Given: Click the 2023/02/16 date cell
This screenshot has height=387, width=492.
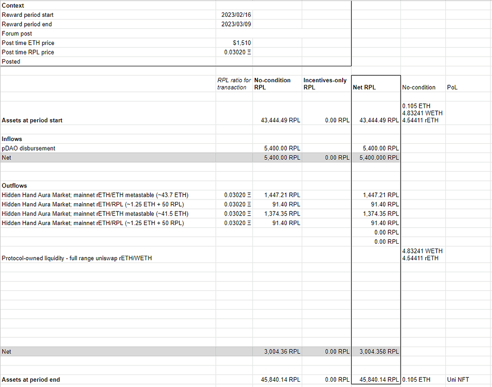Looking at the screenshot, I should (234, 15).
